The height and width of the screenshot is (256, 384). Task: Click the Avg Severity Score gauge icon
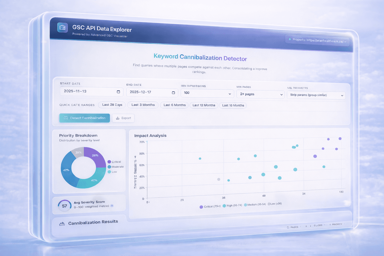pyautogui.click(x=64, y=206)
